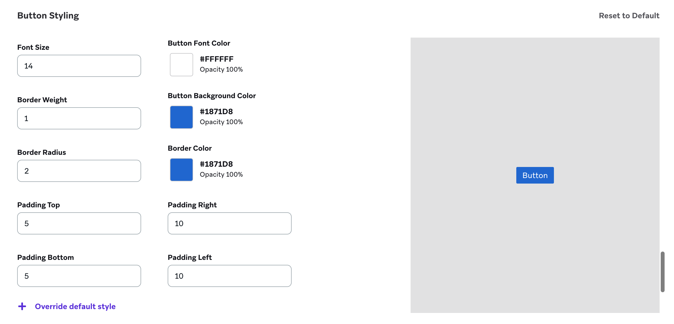Click into the Font Size field
Screen dimensions: 674x324
79,66
